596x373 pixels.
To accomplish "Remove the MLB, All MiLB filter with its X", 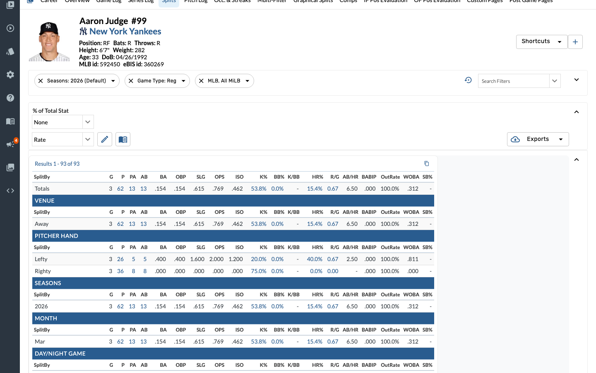I will [x=201, y=81].
